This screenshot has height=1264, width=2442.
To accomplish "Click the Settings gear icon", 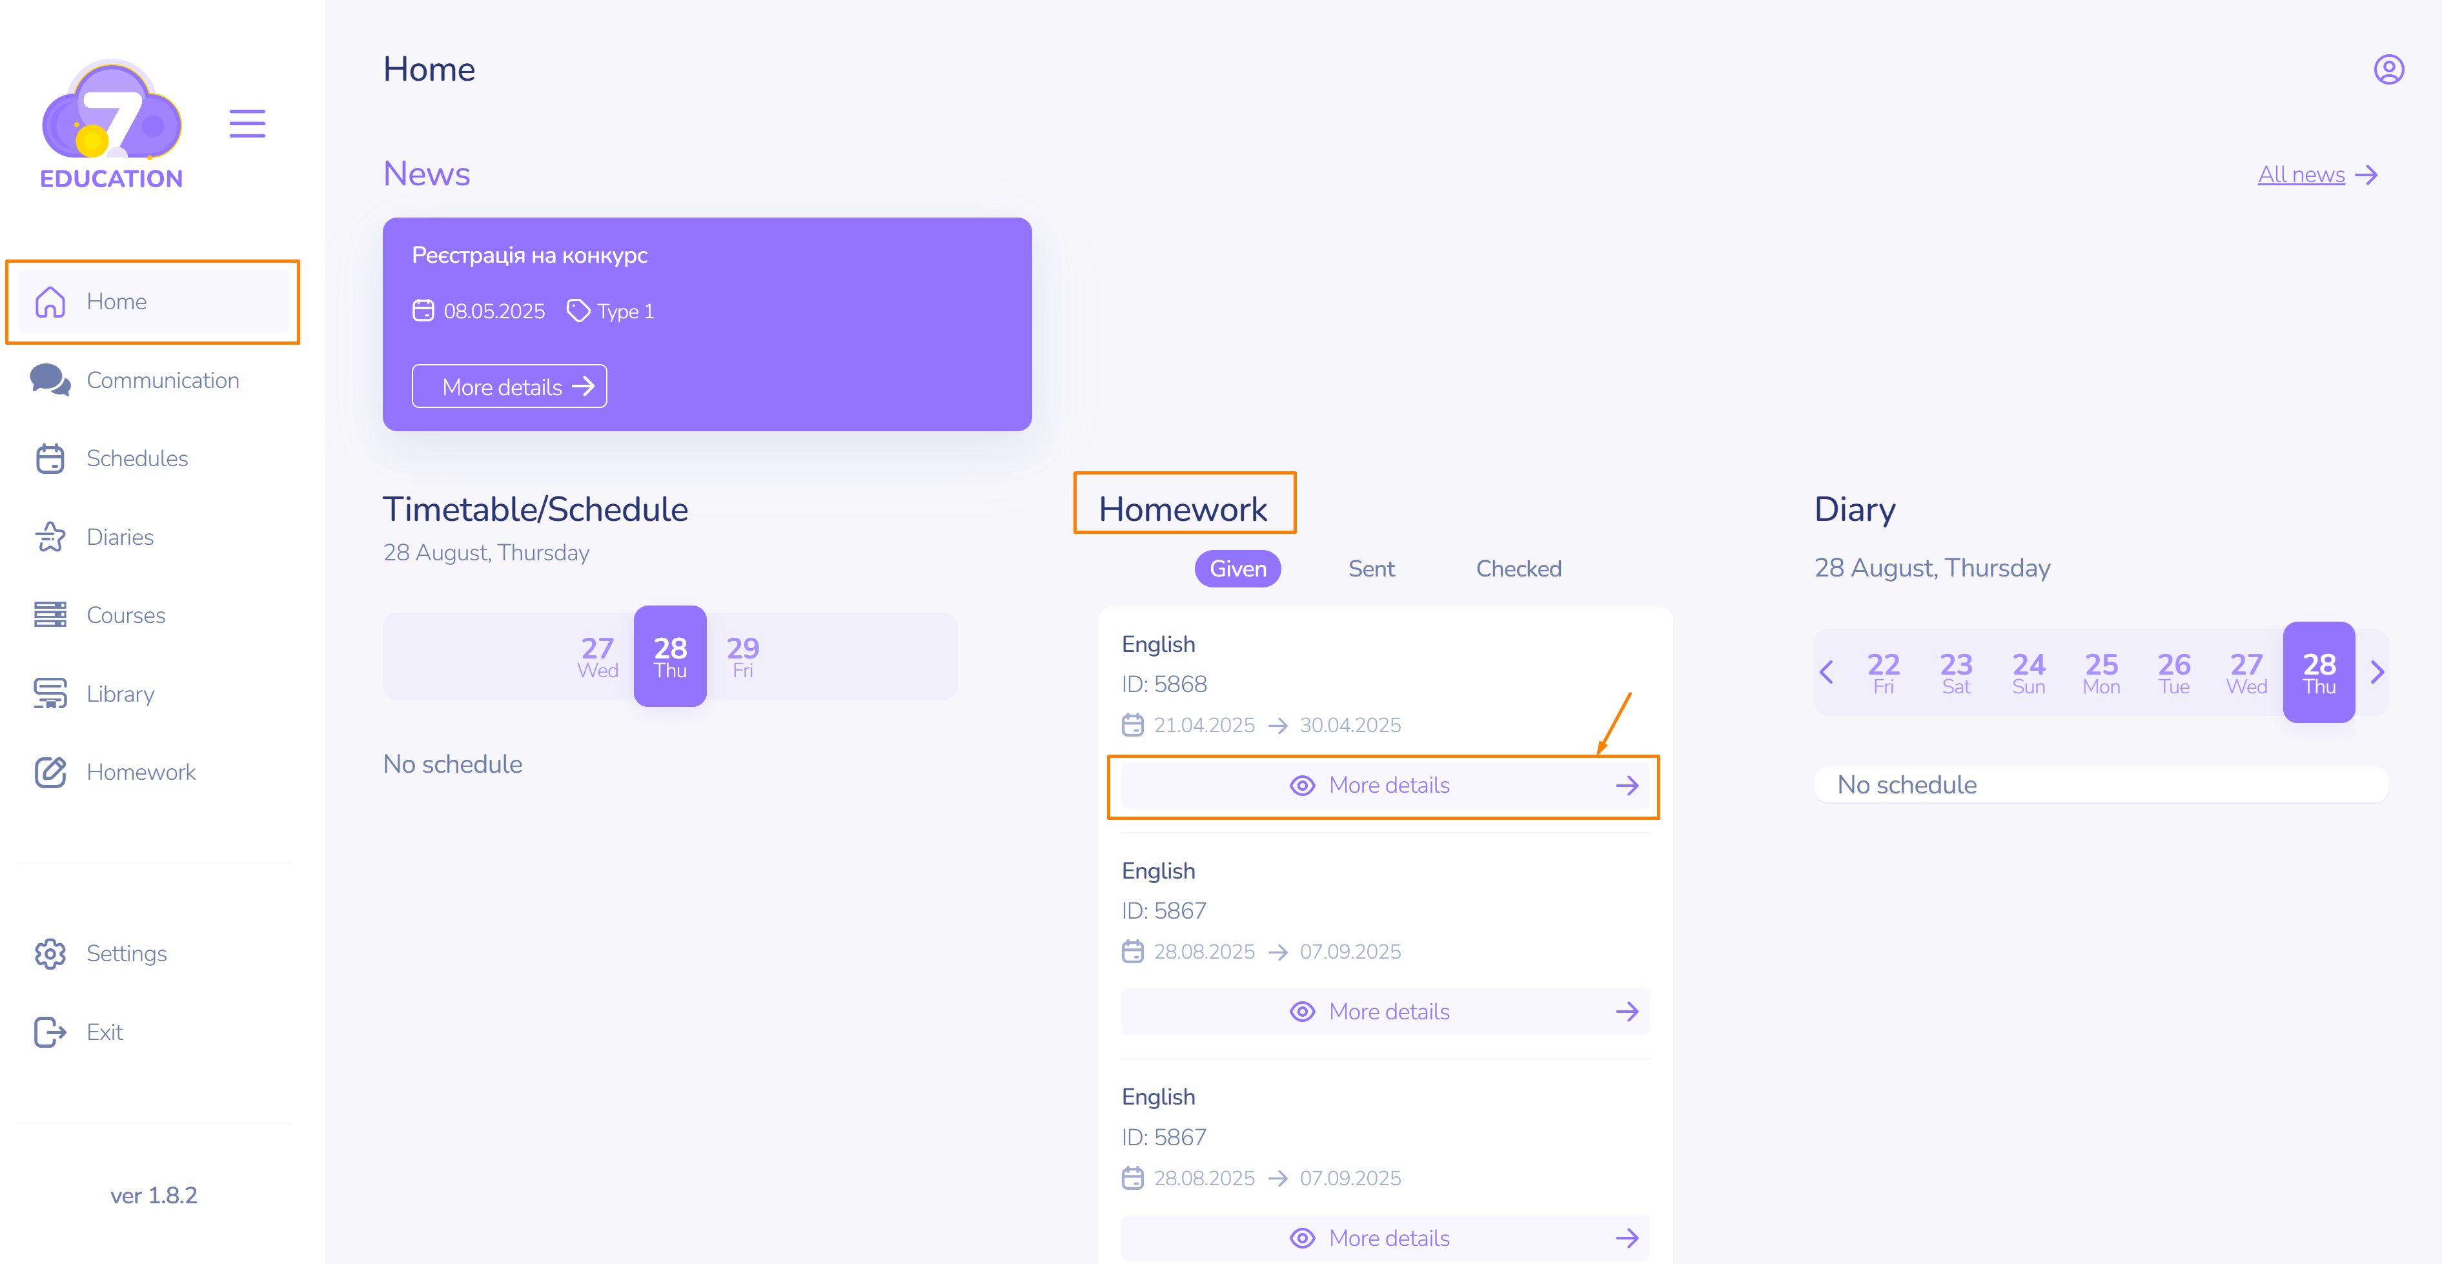I will coord(49,954).
